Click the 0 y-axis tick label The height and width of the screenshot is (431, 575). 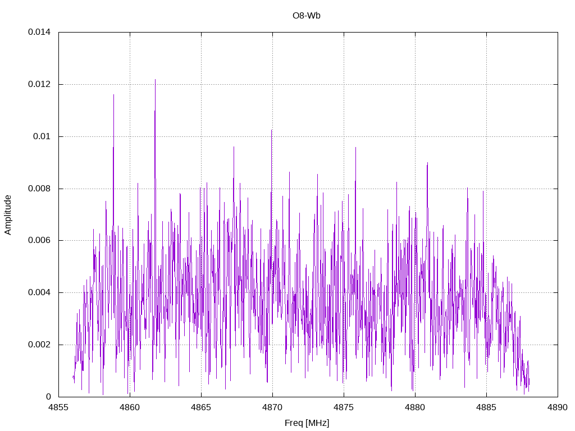[x=48, y=397]
